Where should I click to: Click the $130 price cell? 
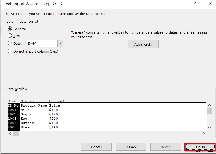coord(54,123)
